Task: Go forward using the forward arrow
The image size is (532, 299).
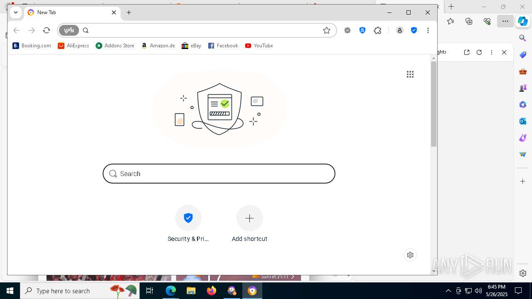Action: click(x=32, y=30)
